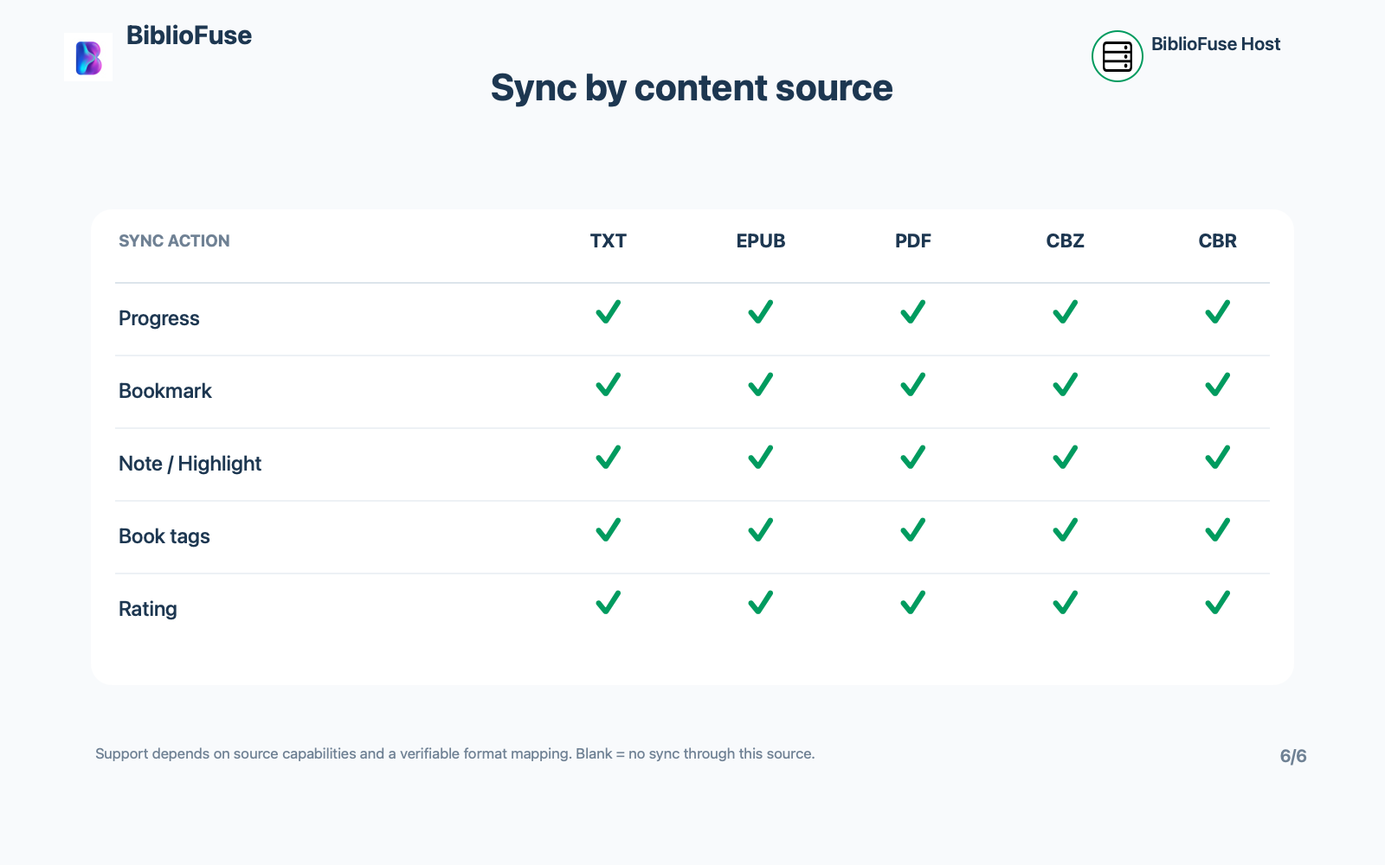Click the Progress checkmark under CBR
Viewport: 1385px width, 865px height.
click(x=1218, y=311)
